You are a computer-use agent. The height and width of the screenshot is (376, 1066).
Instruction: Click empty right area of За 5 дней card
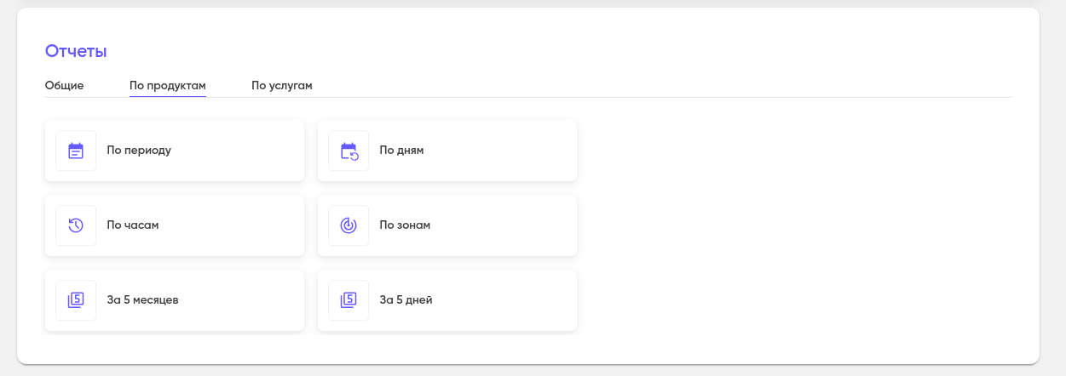520,300
